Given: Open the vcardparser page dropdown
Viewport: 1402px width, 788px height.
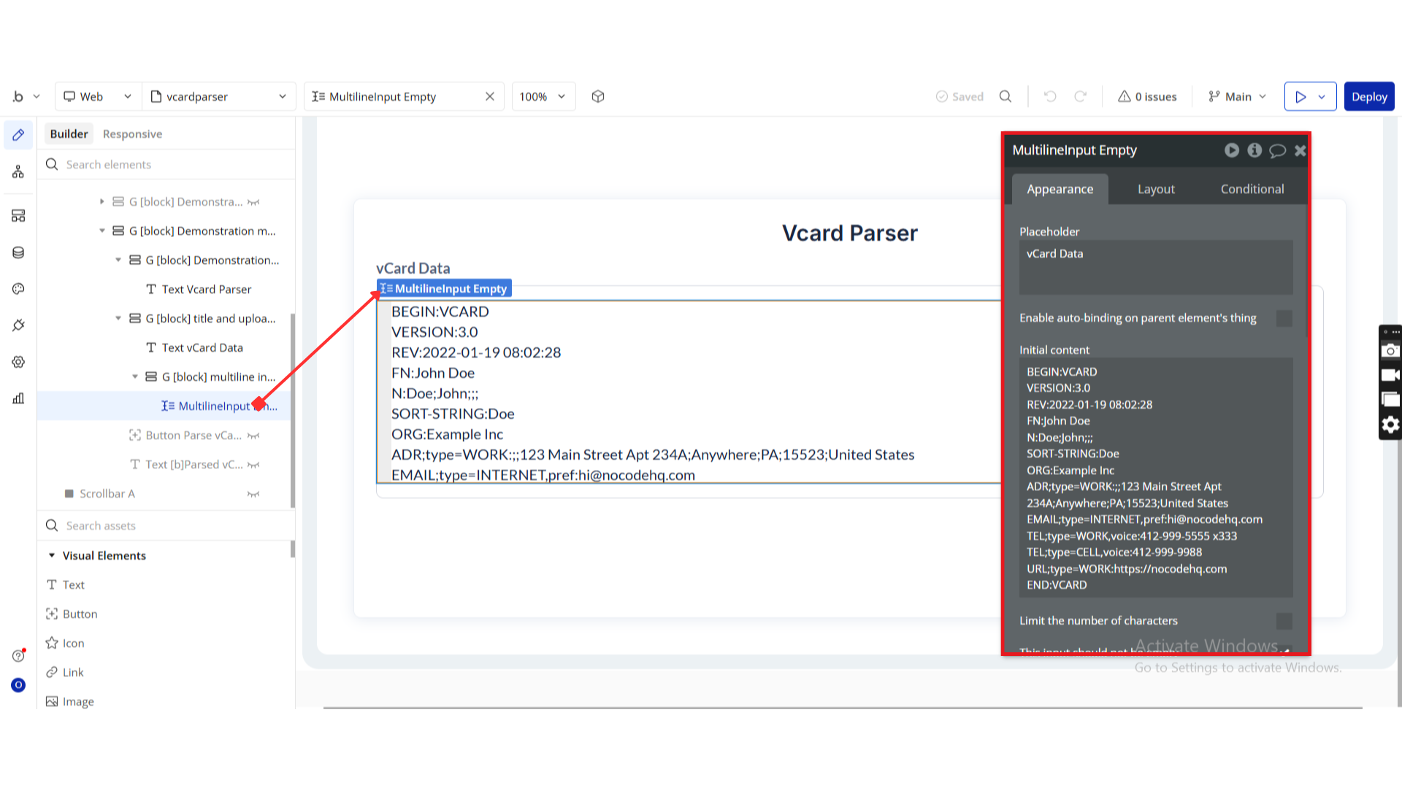Looking at the screenshot, I should 218,96.
